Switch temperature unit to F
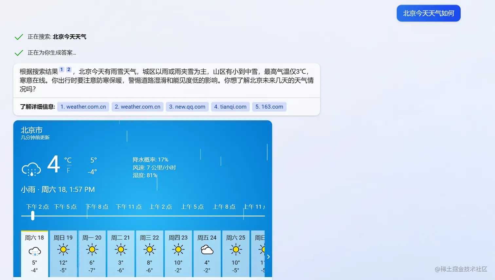The height and width of the screenshot is (280, 495). [x=68, y=170]
